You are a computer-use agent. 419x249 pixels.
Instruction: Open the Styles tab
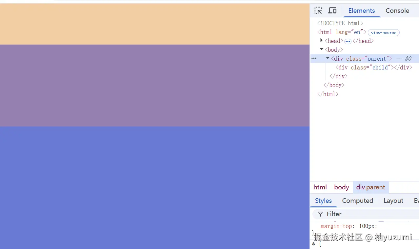(x=323, y=201)
